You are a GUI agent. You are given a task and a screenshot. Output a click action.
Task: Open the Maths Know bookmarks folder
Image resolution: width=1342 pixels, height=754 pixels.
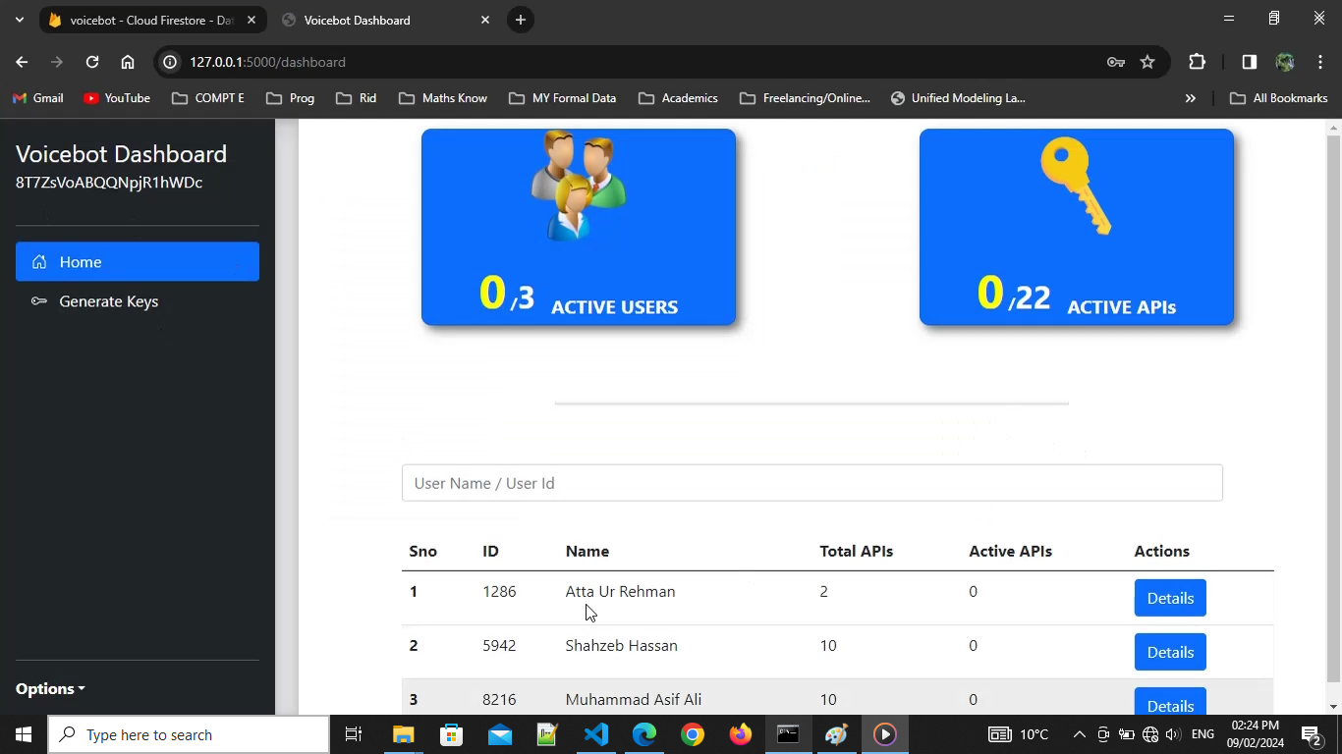(443, 98)
